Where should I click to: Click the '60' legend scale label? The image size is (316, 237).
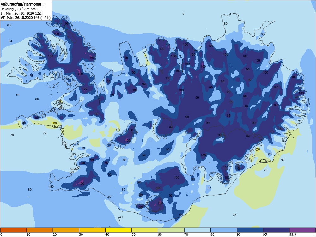tap(160, 234)
